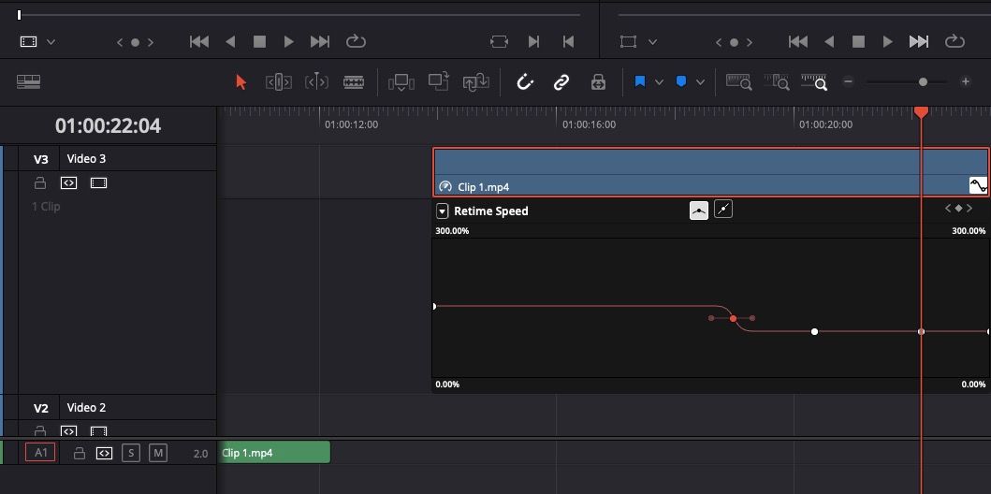Image resolution: width=991 pixels, height=494 pixels.
Task: Set the keyframe to smooth bezier curve
Action: (698, 211)
